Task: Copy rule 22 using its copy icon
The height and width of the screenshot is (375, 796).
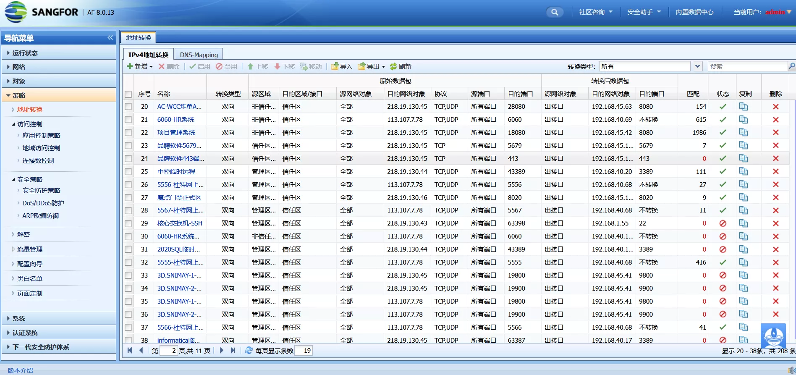Action: 743,133
